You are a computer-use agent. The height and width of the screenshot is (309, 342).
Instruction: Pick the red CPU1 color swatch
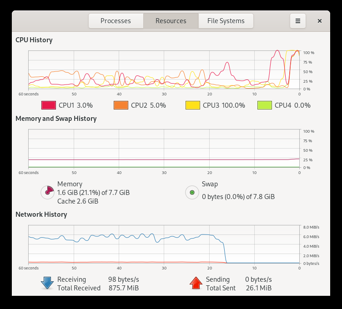click(48, 105)
